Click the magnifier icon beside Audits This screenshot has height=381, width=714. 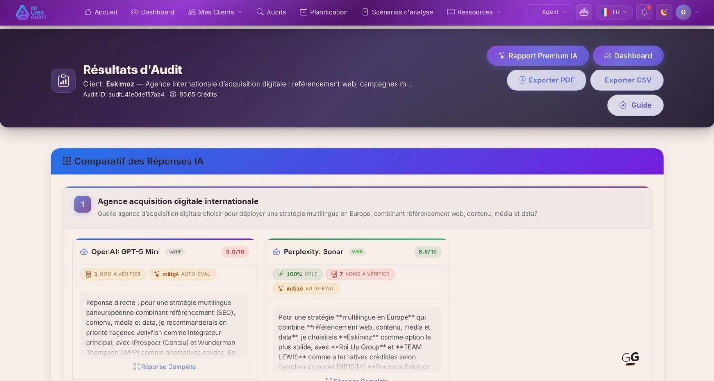tap(260, 12)
